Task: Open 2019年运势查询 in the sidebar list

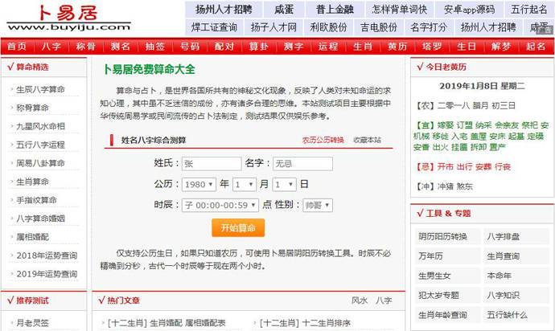Action: pos(47,273)
